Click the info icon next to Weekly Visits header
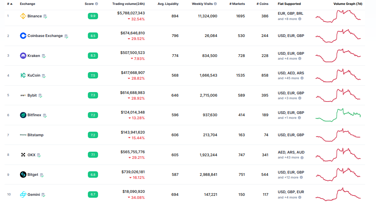Screen dimensions: 376x203 (215, 4)
